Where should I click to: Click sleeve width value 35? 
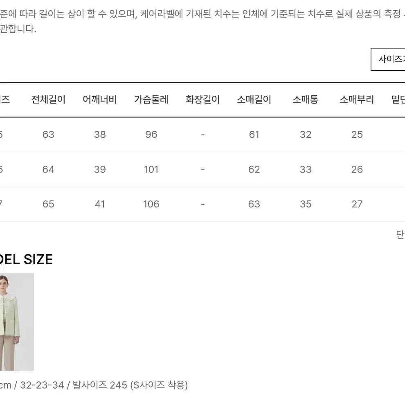tap(306, 204)
